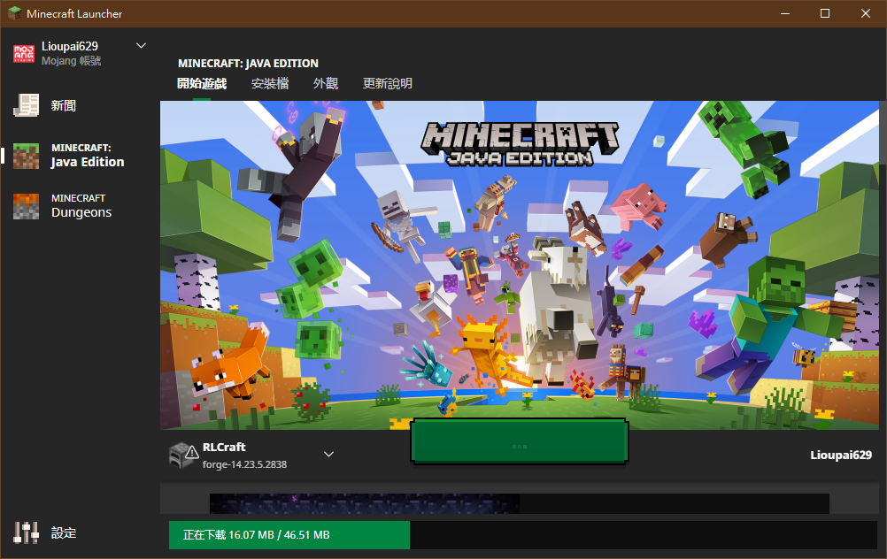The width and height of the screenshot is (887, 559).
Task: Minimize the Minecraft Launcher window
Action: point(785,13)
